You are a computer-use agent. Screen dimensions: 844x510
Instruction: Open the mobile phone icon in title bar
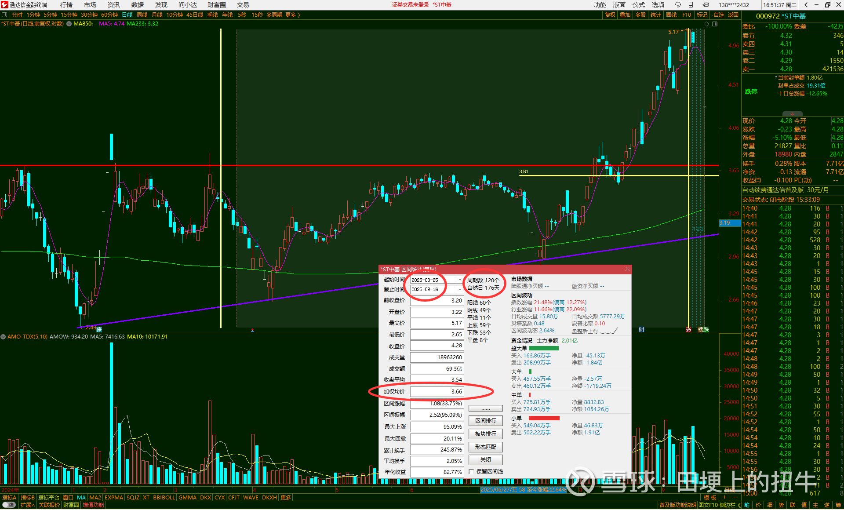(x=691, y=5)
